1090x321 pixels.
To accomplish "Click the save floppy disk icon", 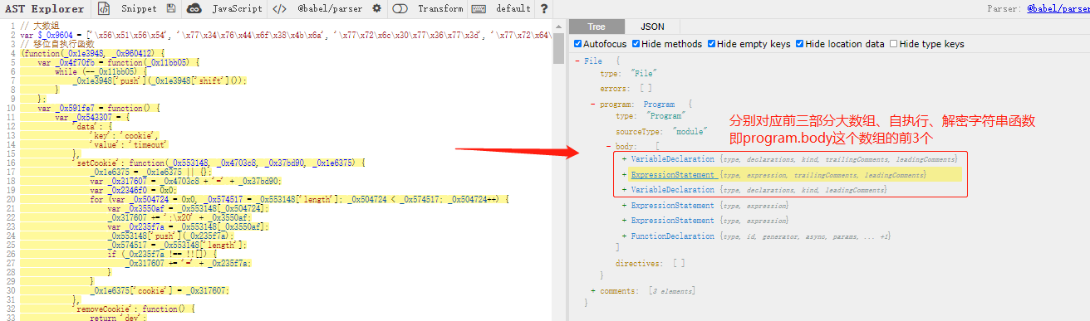I will coord(171,9).
